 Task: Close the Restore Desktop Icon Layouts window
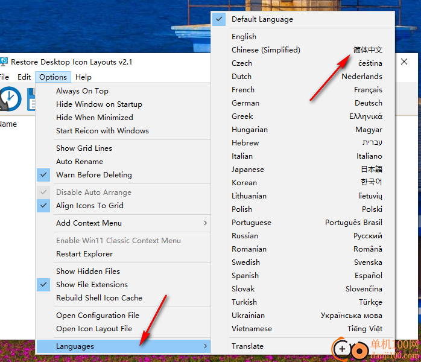click(x=404, y=62)
